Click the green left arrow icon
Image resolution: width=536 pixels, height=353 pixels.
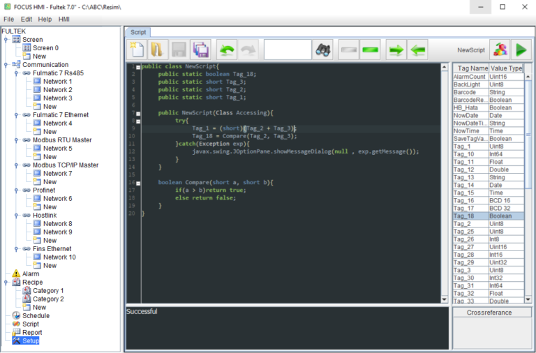pyautogui.click(x=418, y=50)
